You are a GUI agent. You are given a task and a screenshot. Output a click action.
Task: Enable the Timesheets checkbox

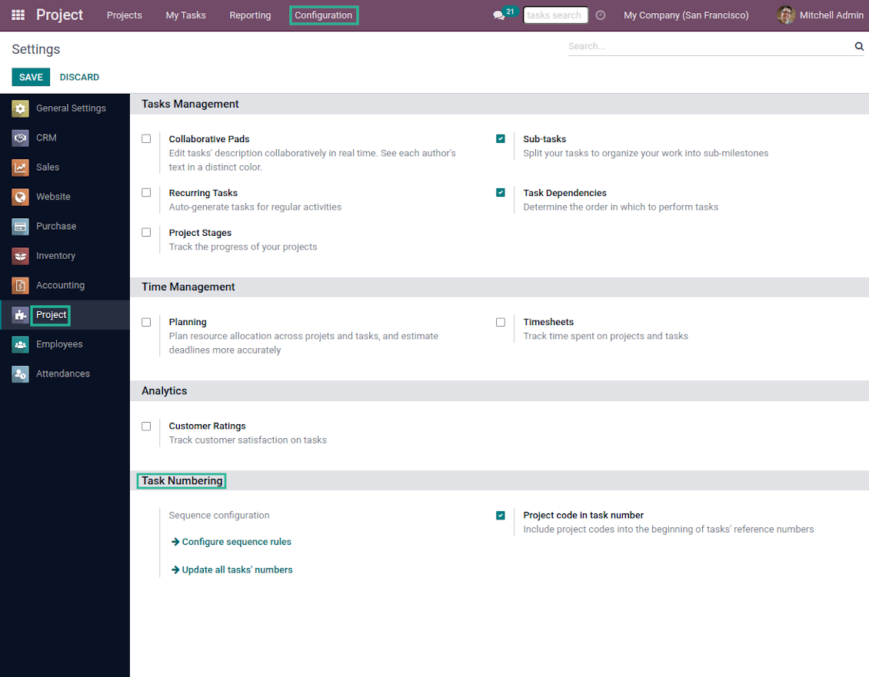[501, 322]
